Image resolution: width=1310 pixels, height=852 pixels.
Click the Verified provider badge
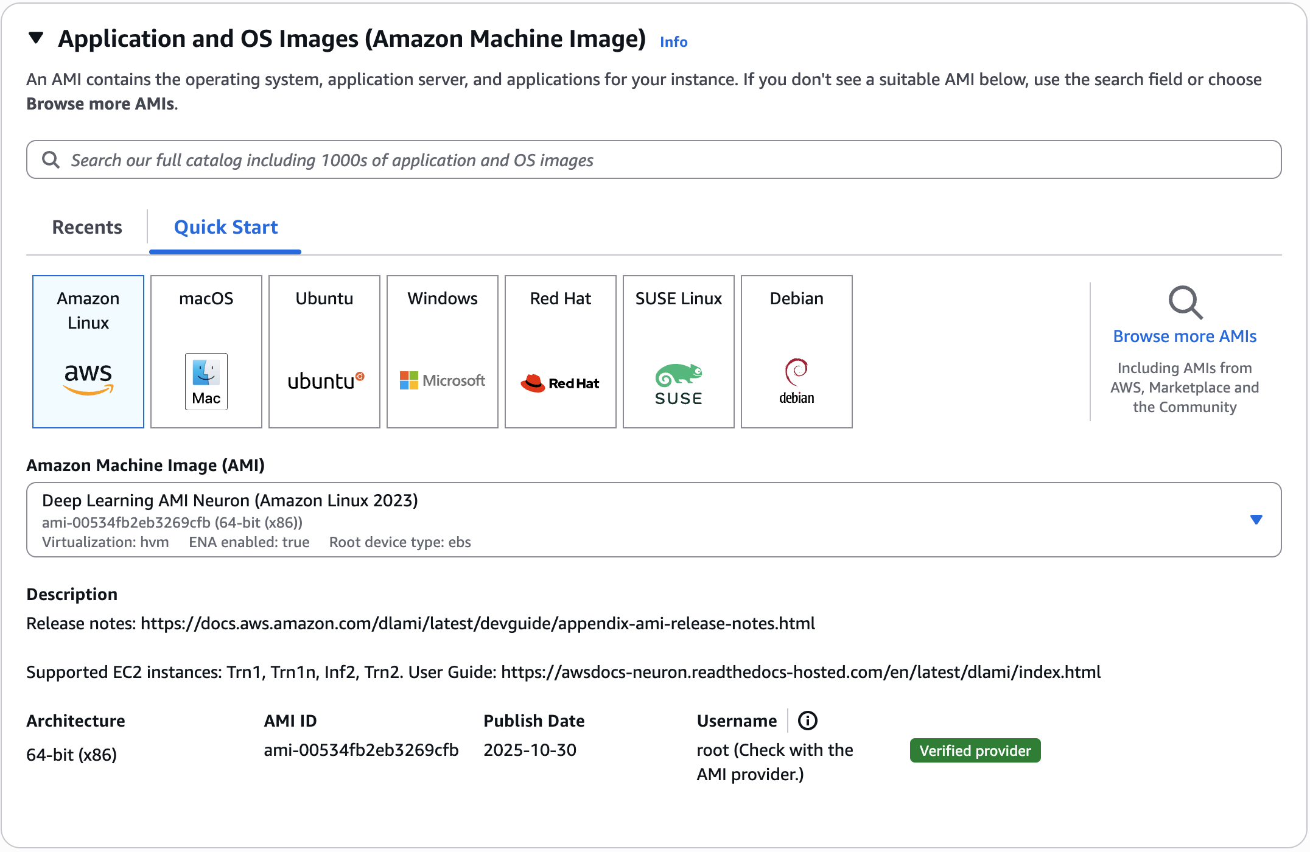pyautogui.click(x=975, y=750)
